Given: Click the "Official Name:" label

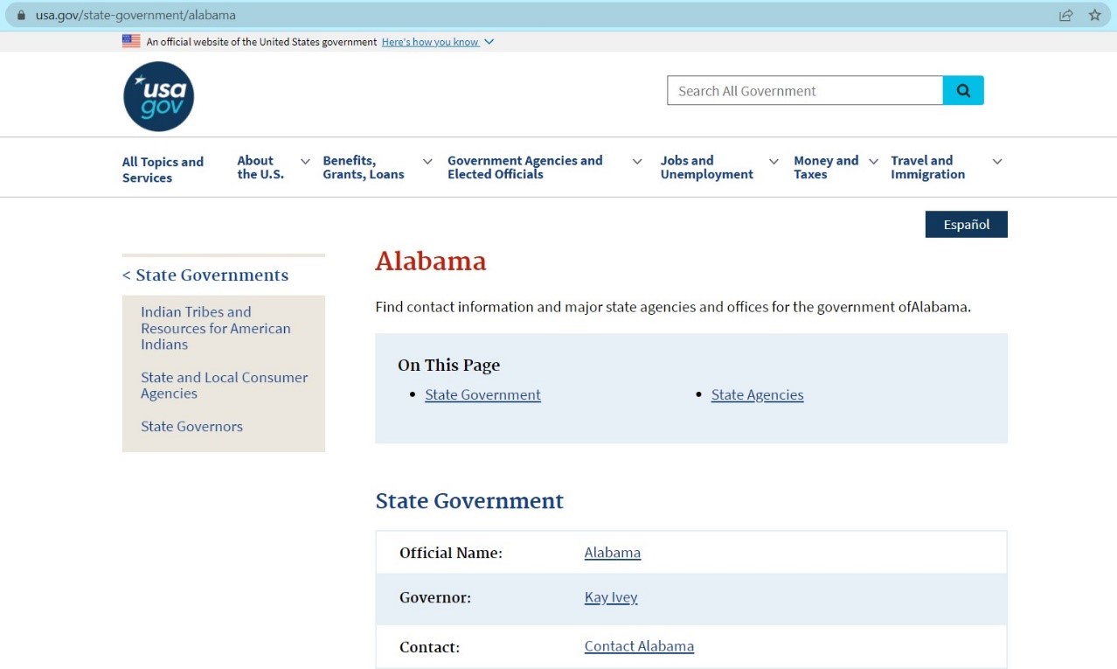Looking at the screenshot, I should click(451, 553).
